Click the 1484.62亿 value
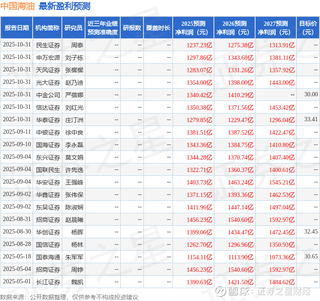The height and width of the screenshot is (301, 320). [x=282, y=282]
